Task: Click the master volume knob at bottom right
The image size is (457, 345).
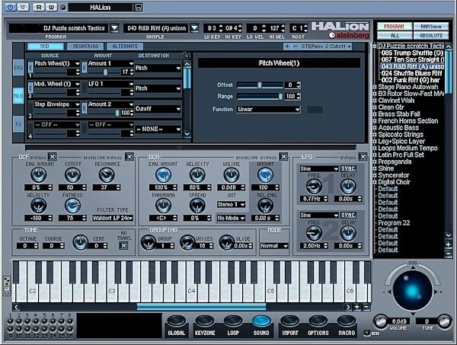Action: (x=380, y=321)
